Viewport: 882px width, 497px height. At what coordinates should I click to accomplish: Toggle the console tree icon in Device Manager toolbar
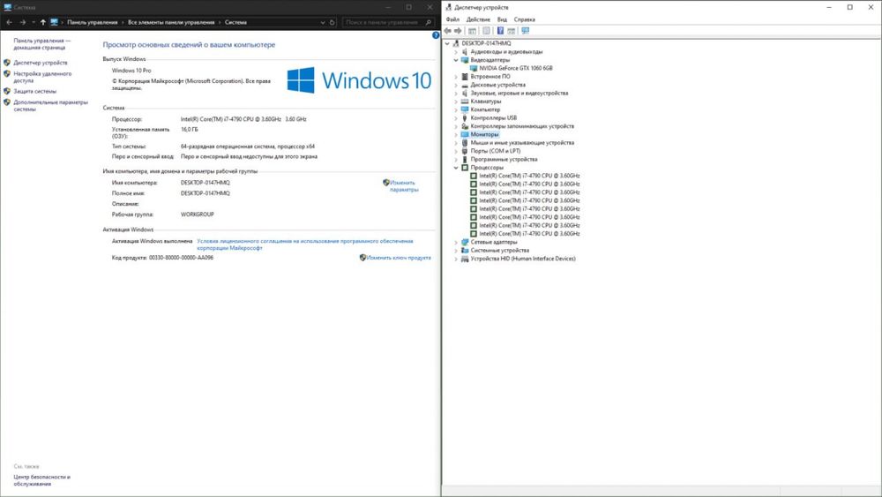(473, 31)
